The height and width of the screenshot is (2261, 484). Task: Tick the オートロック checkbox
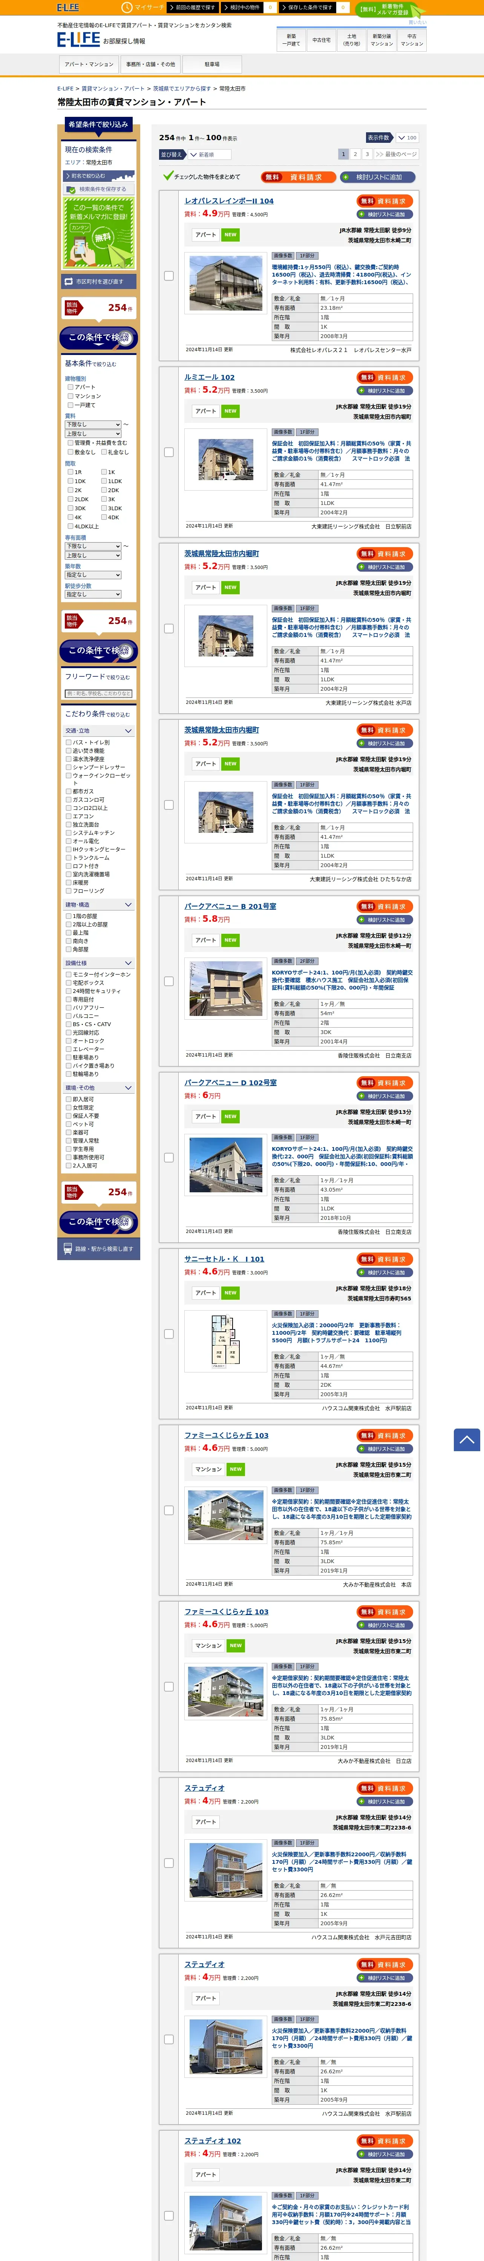click(69, 1041)
